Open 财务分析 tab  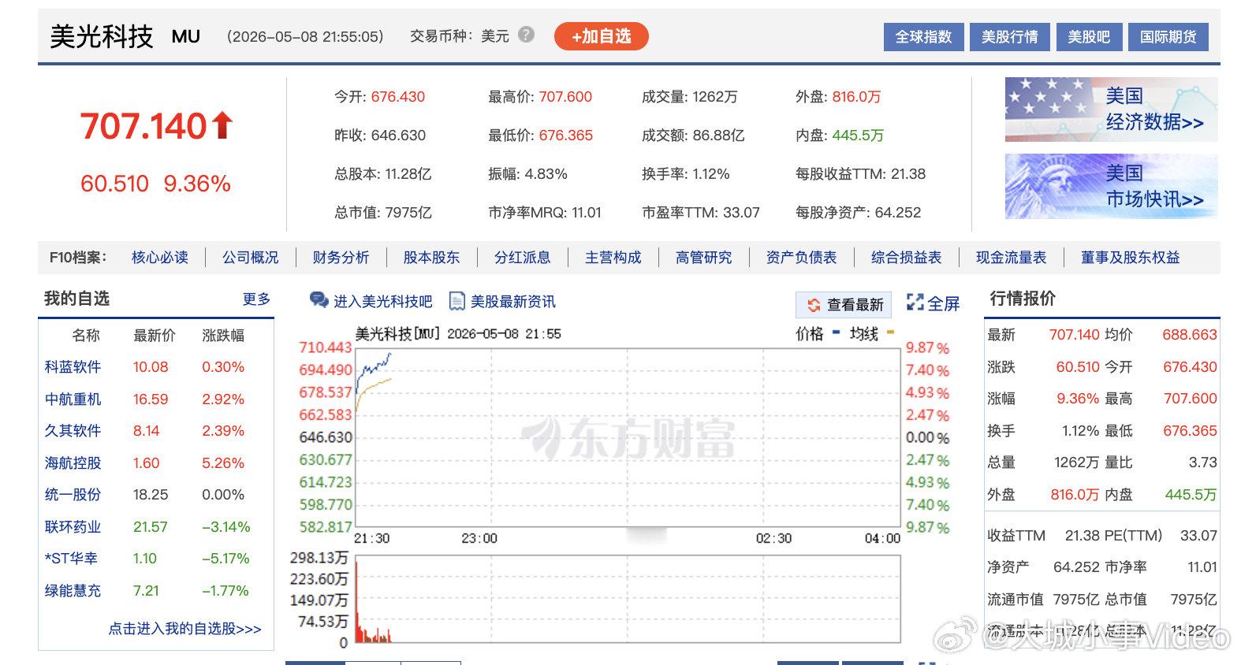[x=341, y=258]
